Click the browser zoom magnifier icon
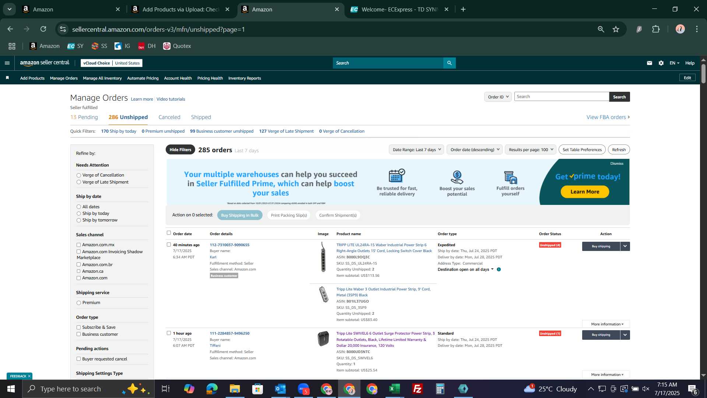Screen dimensions: 707x398 click(x=601, y=29)
